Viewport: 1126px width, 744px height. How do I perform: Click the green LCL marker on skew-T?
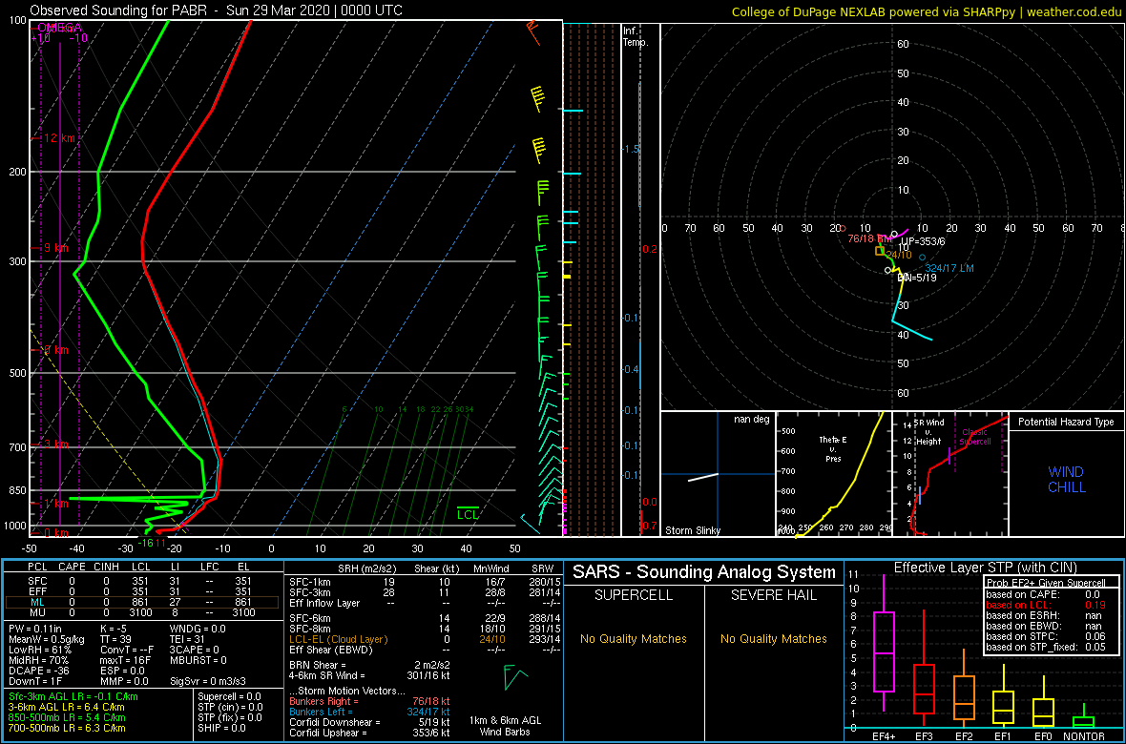tap(468, 513)
